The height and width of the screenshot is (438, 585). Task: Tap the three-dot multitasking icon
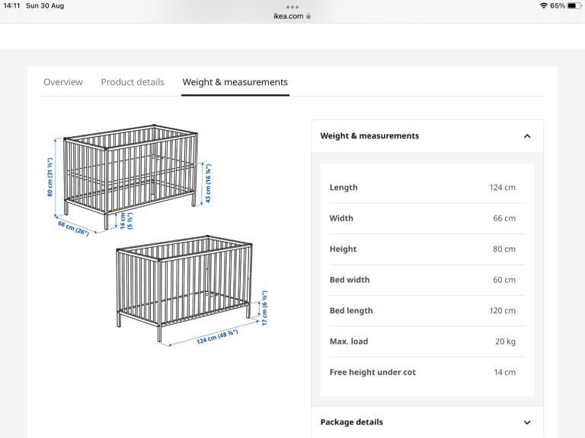pos(292,7)
